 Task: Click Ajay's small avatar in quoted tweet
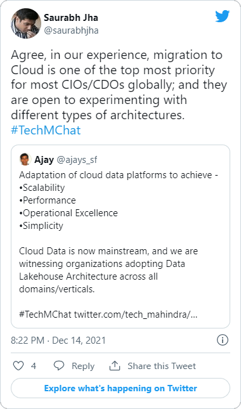pyautogui.click(x=25, y=159)
